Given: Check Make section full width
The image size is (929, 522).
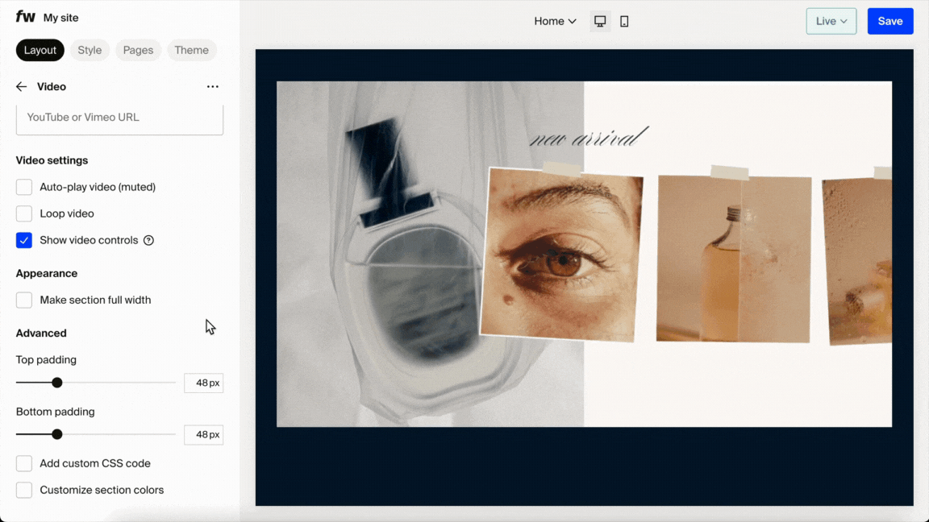Looking at the screenshot, I should (23, 299).
